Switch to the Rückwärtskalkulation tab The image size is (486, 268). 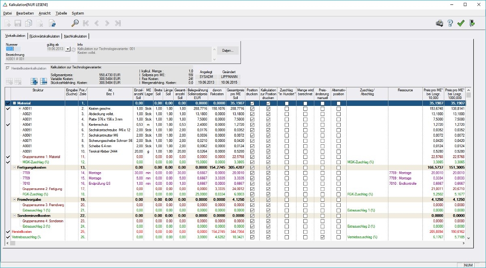click(45, 36)
